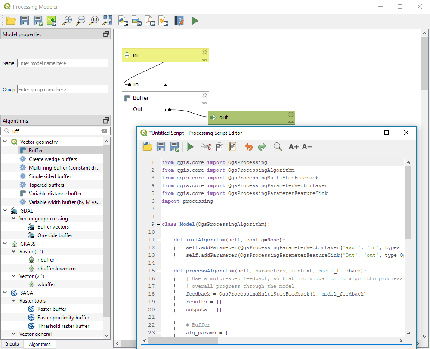Undock the Model properties panel

106,34
